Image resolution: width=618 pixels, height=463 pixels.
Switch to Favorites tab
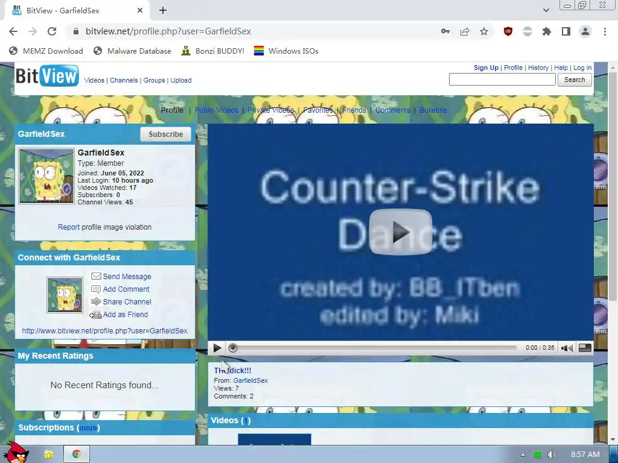point(318,110)
